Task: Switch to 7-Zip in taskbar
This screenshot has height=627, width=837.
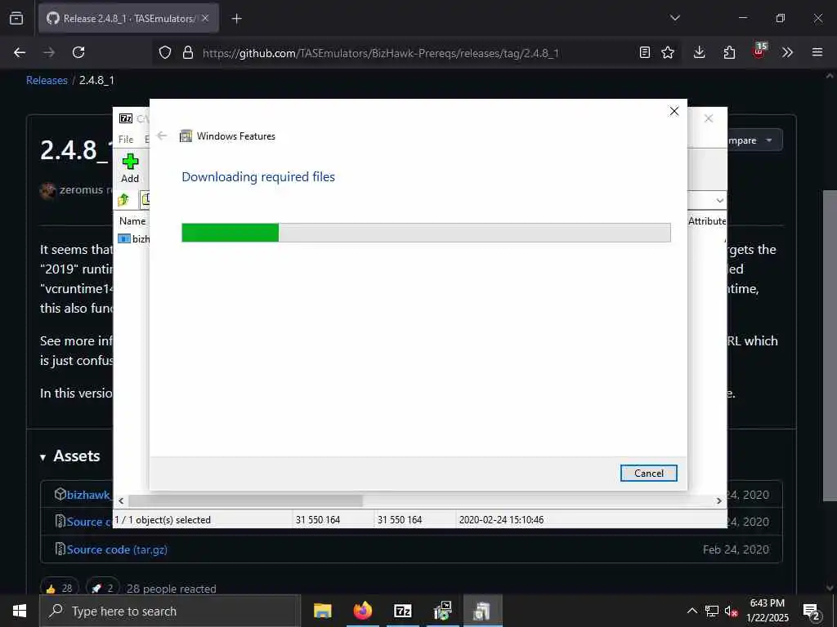Action: click(403, 611)
